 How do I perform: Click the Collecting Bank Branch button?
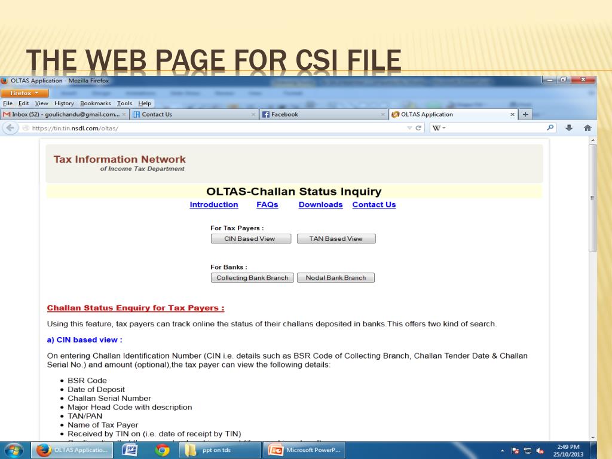click(252, 278)
